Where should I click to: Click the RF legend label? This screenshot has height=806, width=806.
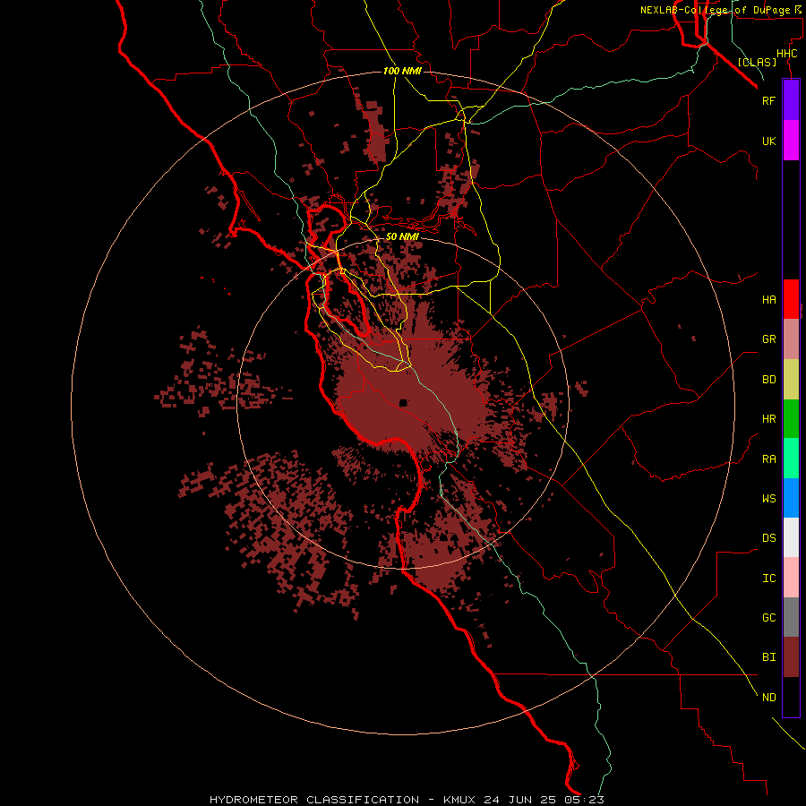[768, 100]
